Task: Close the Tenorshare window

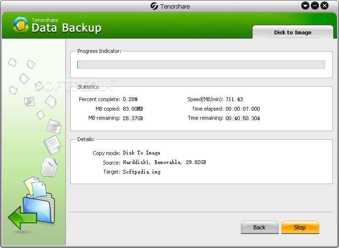Action: [x=325, y=6]
